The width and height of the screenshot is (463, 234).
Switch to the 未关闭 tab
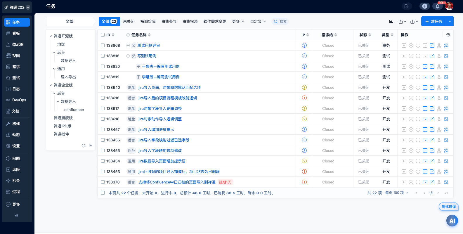[x=129, y=22]
